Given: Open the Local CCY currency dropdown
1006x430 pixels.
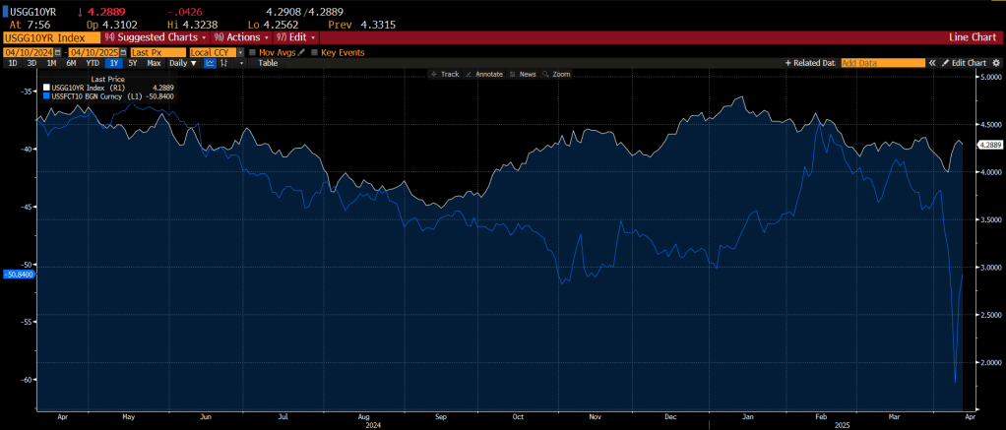Looking at the screenshot, I should [215, 52].
